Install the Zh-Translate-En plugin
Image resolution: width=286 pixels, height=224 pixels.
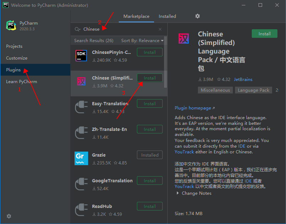point(150,129)
